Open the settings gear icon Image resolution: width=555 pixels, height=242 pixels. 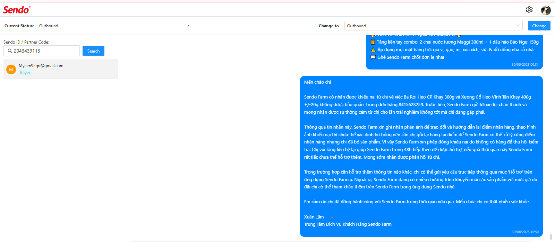coord(529,10)
